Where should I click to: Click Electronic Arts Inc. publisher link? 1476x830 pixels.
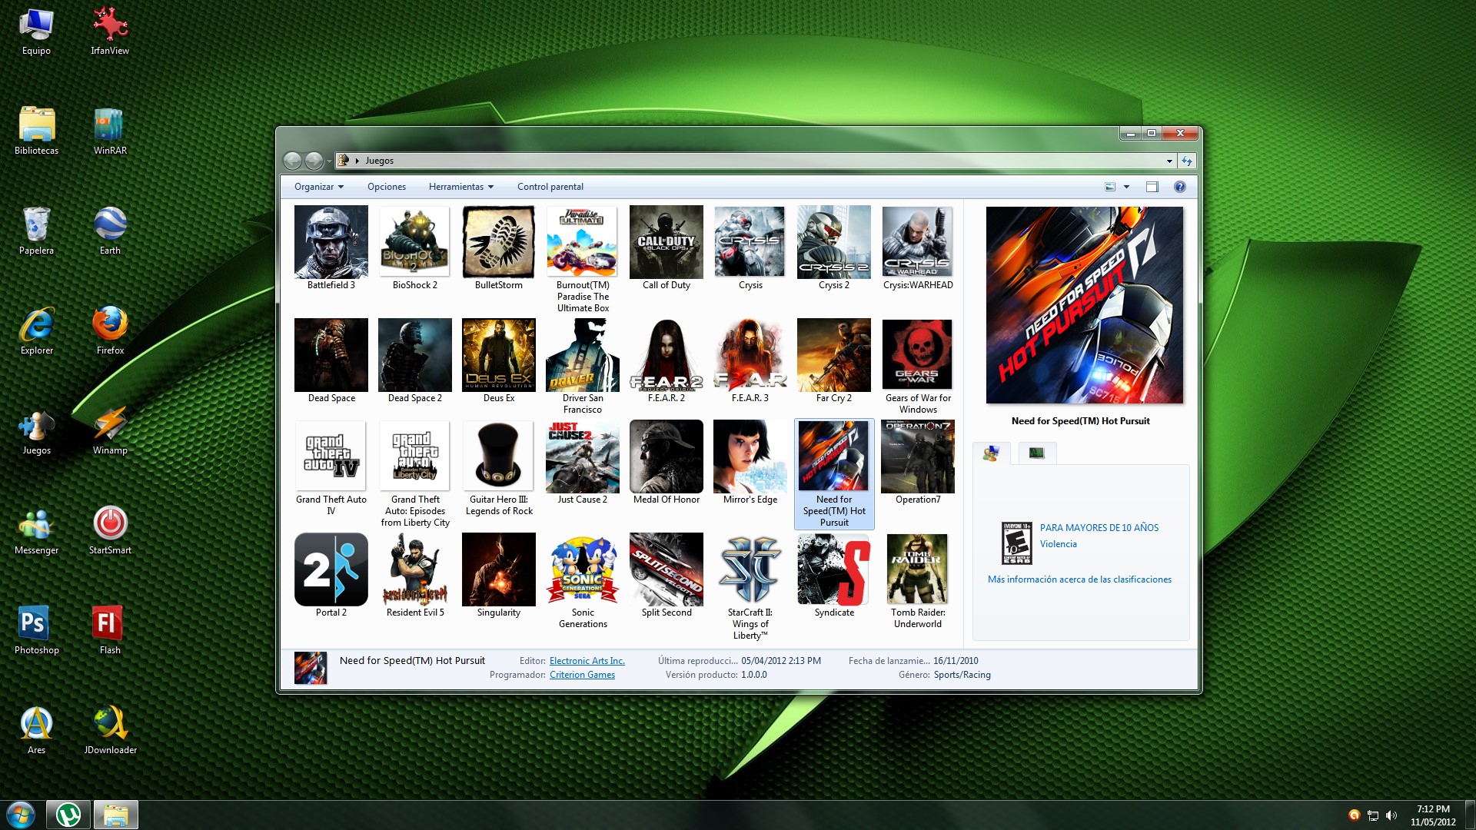tap(586, 661)
